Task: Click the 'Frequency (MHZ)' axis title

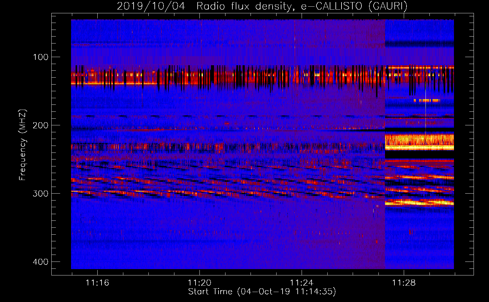Action: (x=23, y=145)
